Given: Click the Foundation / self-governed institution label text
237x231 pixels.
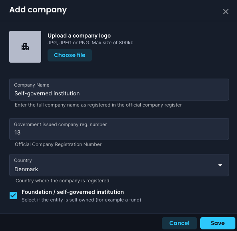Looking at the screenshot, I should [x=73, y=192].
